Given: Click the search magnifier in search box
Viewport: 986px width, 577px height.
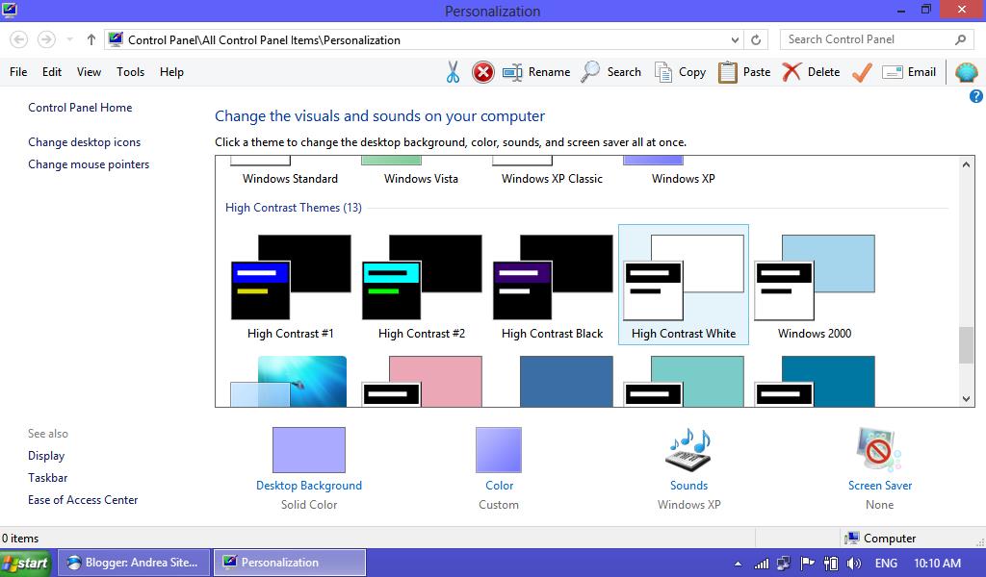Looking at the screenshot, I should click(960, 39).
